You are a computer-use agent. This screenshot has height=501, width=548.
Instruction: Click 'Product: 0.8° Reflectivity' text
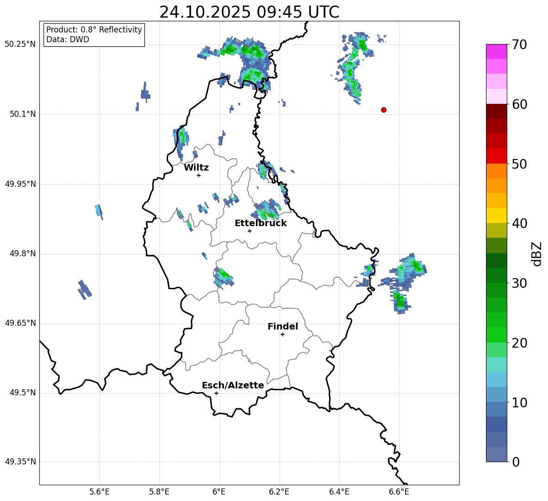(x=94, y=30)
